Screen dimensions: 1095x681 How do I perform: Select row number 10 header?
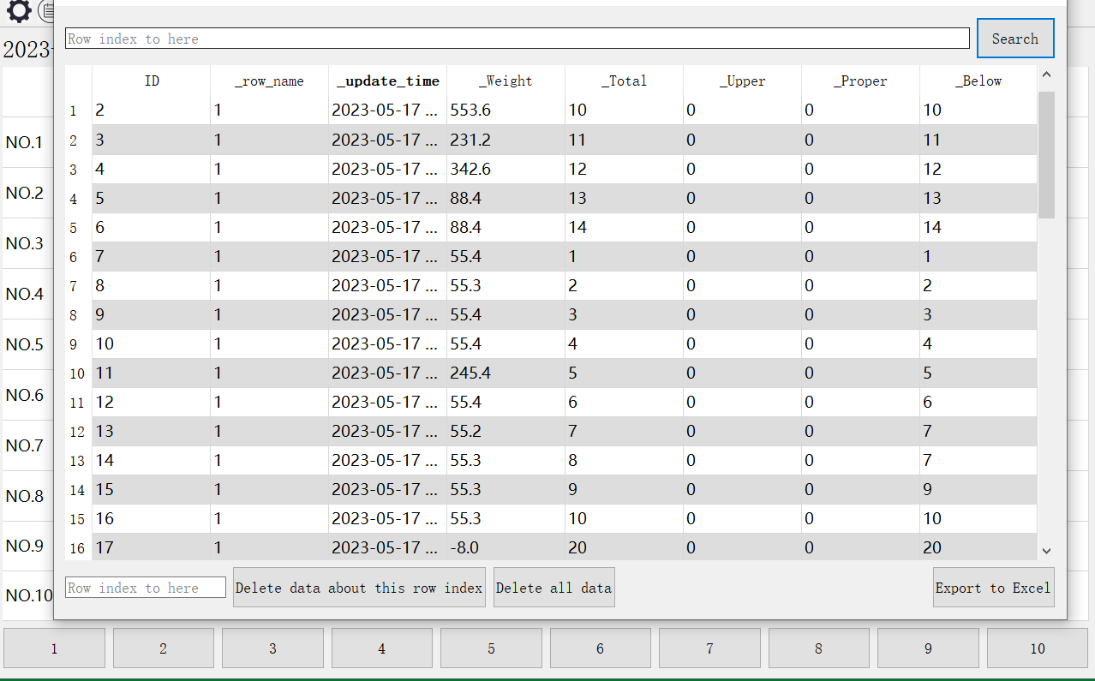coord(78,373)
